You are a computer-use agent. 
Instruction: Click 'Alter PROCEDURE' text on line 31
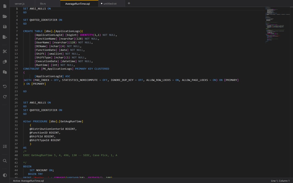click(x=35, y=121)
